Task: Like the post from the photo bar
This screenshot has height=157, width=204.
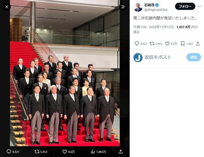Action: [65, 152]
